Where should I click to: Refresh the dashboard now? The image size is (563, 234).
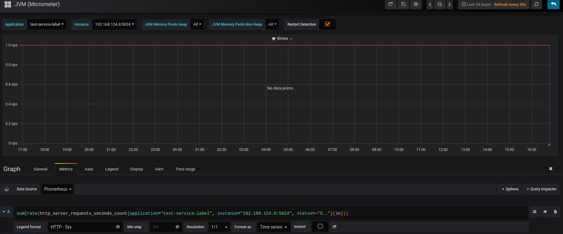click(x=536, y=4)
